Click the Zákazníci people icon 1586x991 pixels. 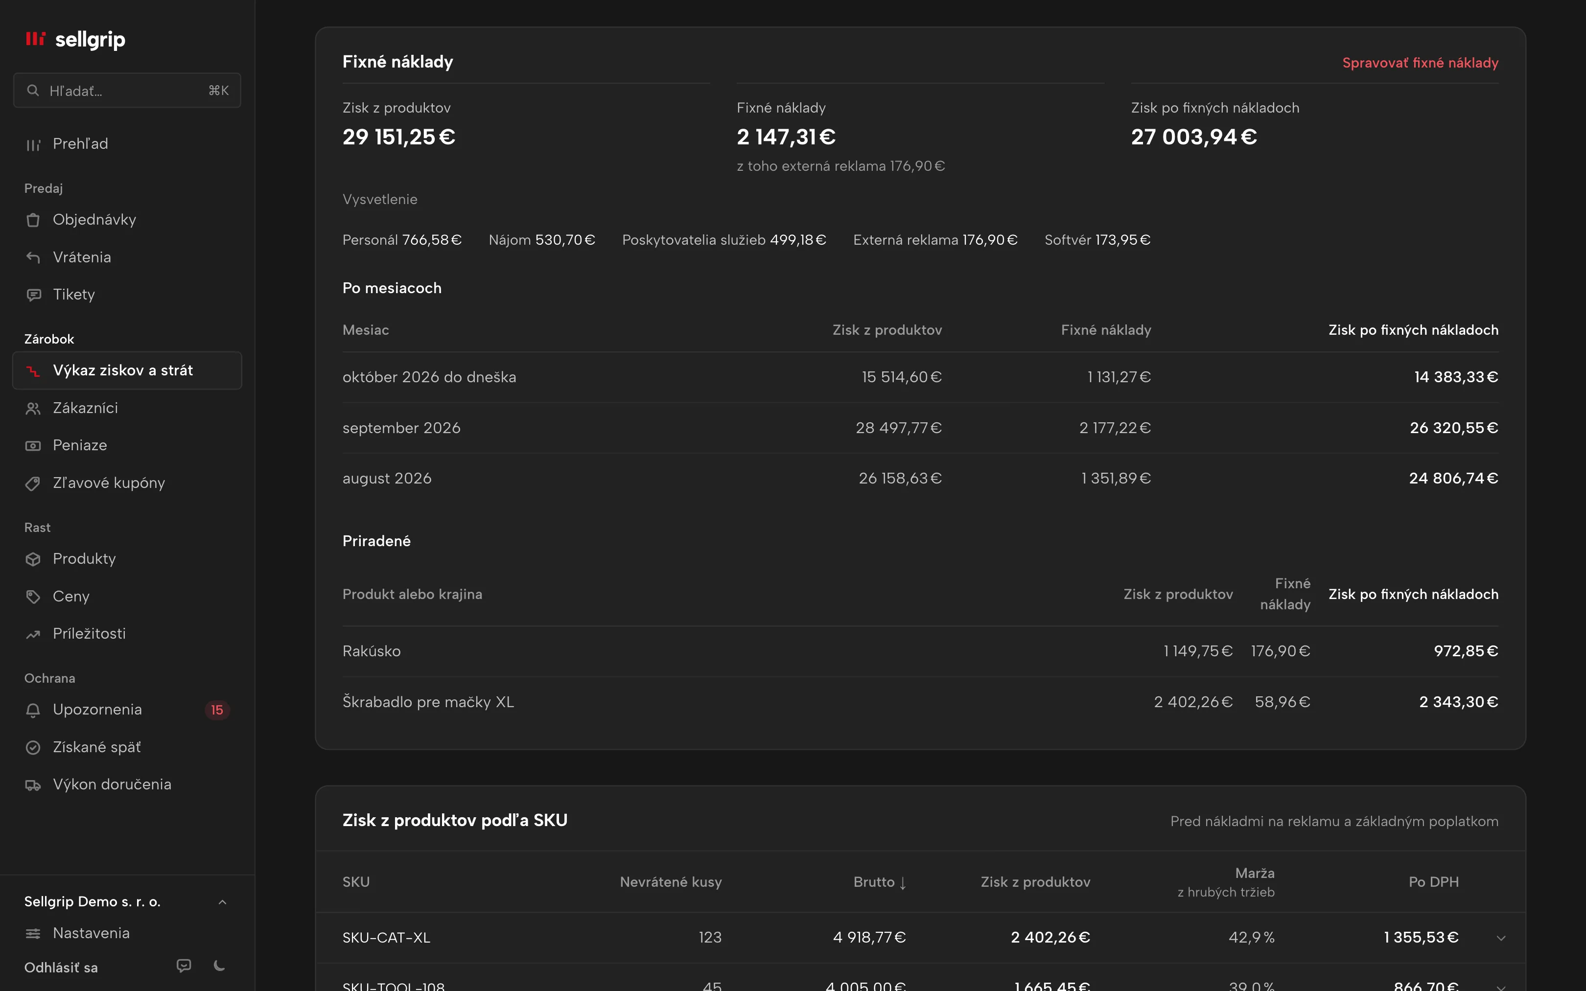click(33, 408)
